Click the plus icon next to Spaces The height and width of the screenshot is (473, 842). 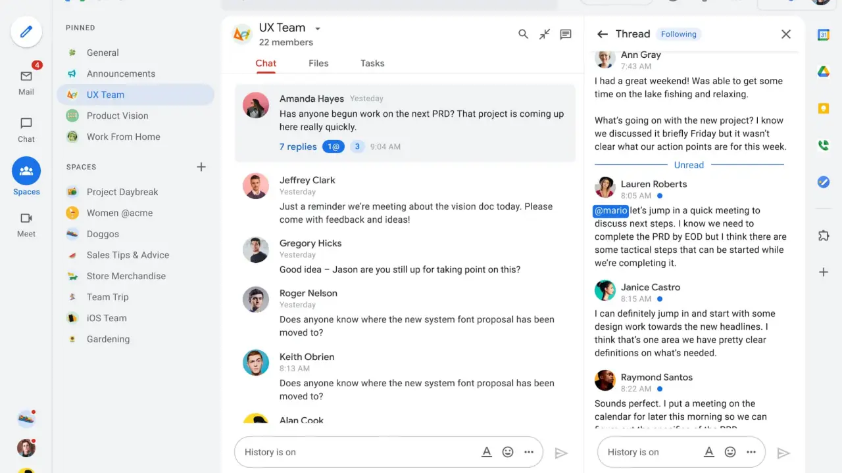[x=201, y=167]
